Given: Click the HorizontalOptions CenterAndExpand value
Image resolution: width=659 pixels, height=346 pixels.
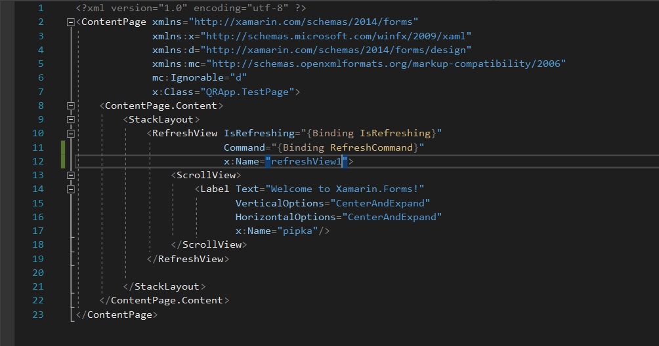Looking at the screenshot, I should [392, 218].
